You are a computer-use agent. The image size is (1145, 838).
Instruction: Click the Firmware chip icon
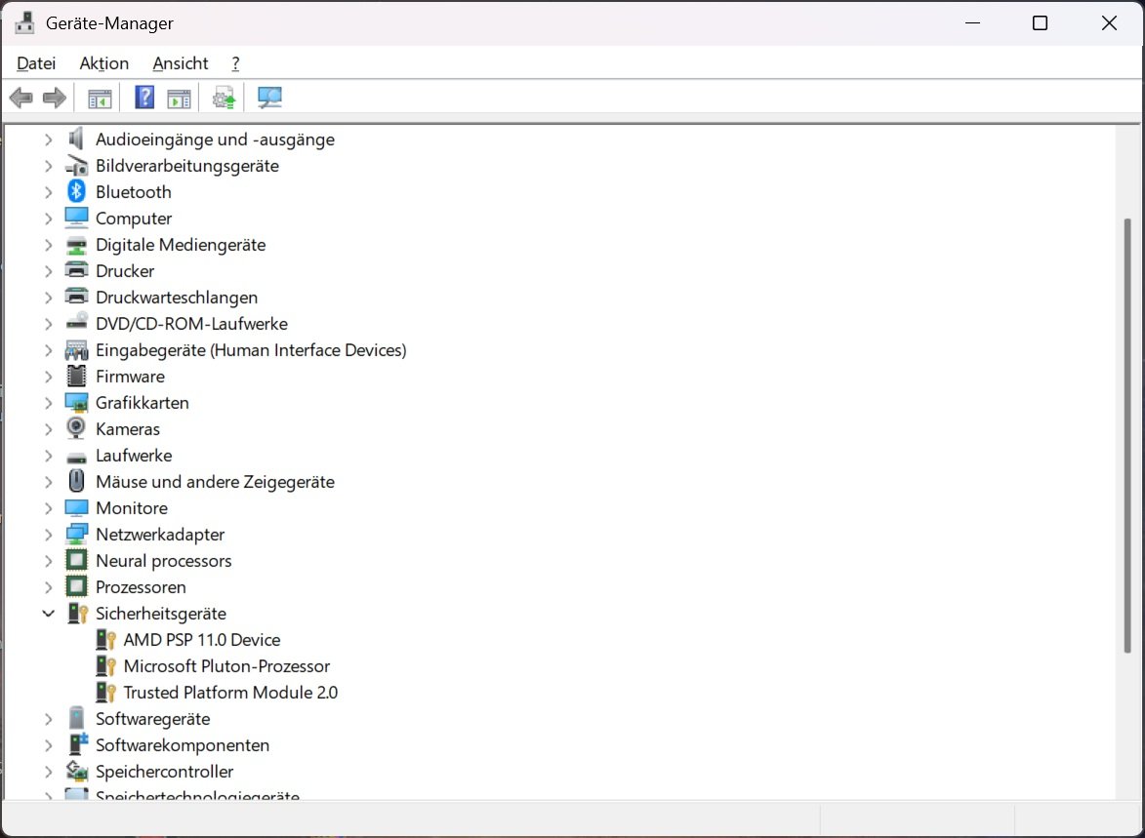(76, 376)
